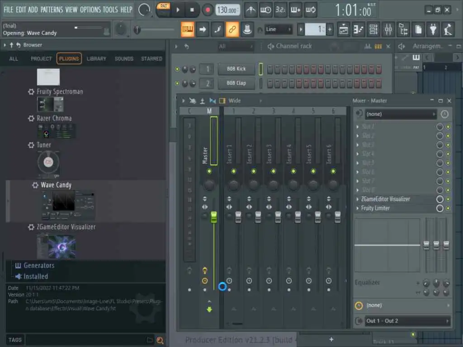Viewport: 463px width, 347px height.
Task: Click the Stop button in transport
Action: point(192,10)
